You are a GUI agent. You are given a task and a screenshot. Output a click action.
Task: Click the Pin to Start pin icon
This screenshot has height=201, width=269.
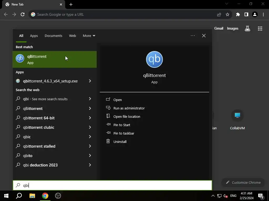tap(108, 124)
